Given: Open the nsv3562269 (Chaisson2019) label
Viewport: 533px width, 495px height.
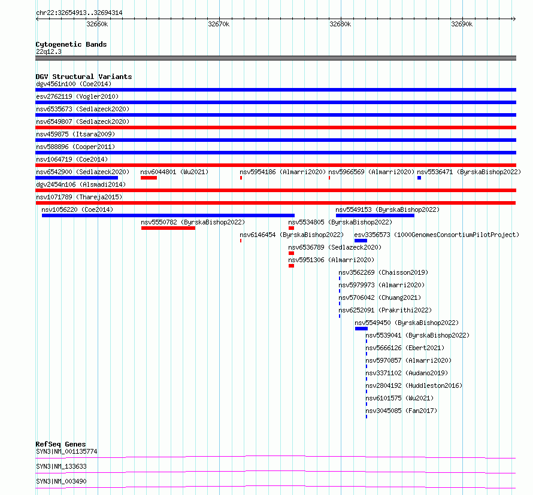Looking at the screenshot, I should click(383, 272).
